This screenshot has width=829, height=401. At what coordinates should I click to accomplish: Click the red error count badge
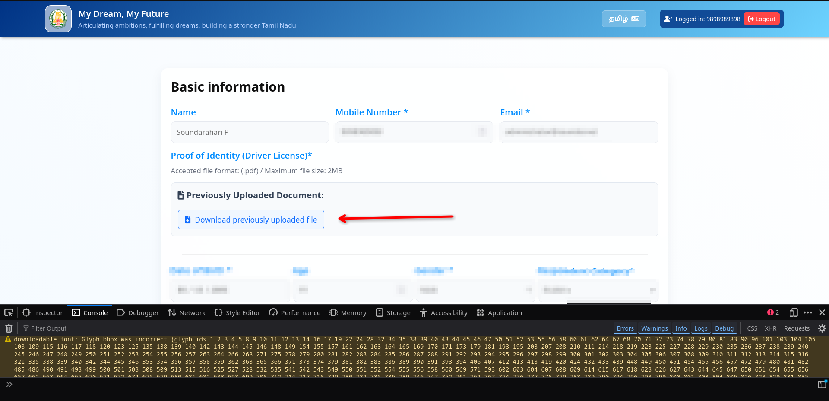point(773,312)
